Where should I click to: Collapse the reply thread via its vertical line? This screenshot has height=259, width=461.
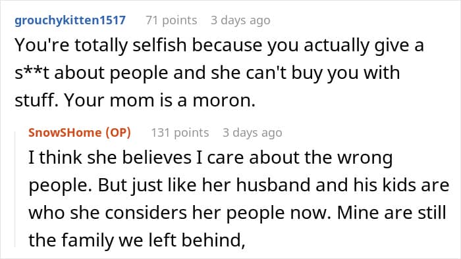click(x=15, y=189)
